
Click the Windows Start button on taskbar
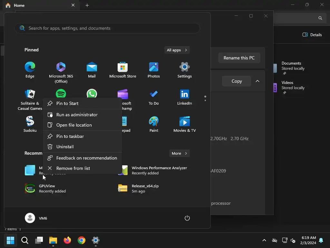click(11, 240)
